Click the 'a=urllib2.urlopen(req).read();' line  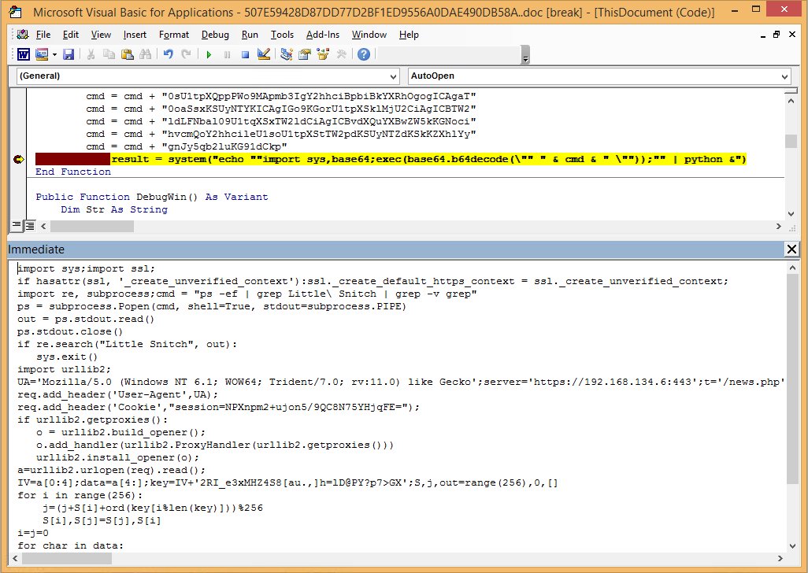111,470
